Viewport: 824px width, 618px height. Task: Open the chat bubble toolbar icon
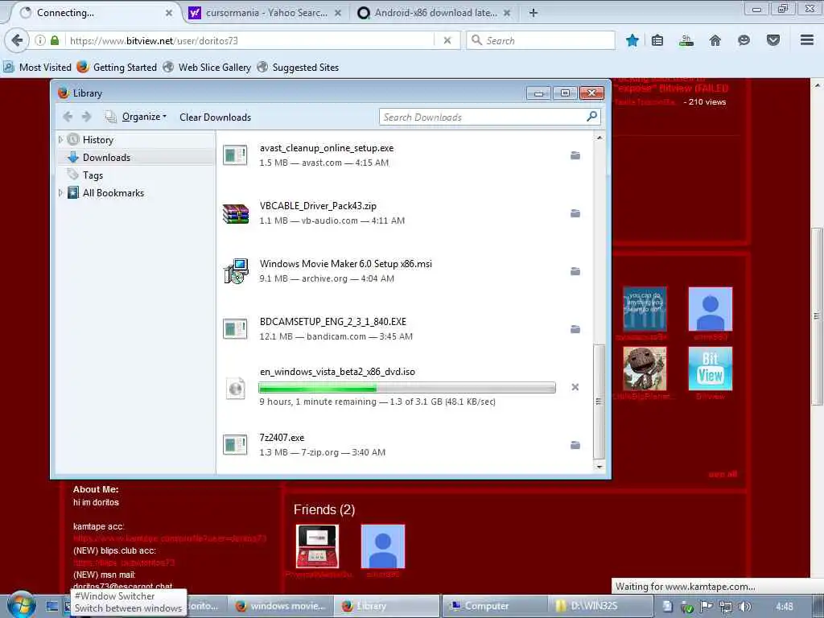(x=744, y=40)
